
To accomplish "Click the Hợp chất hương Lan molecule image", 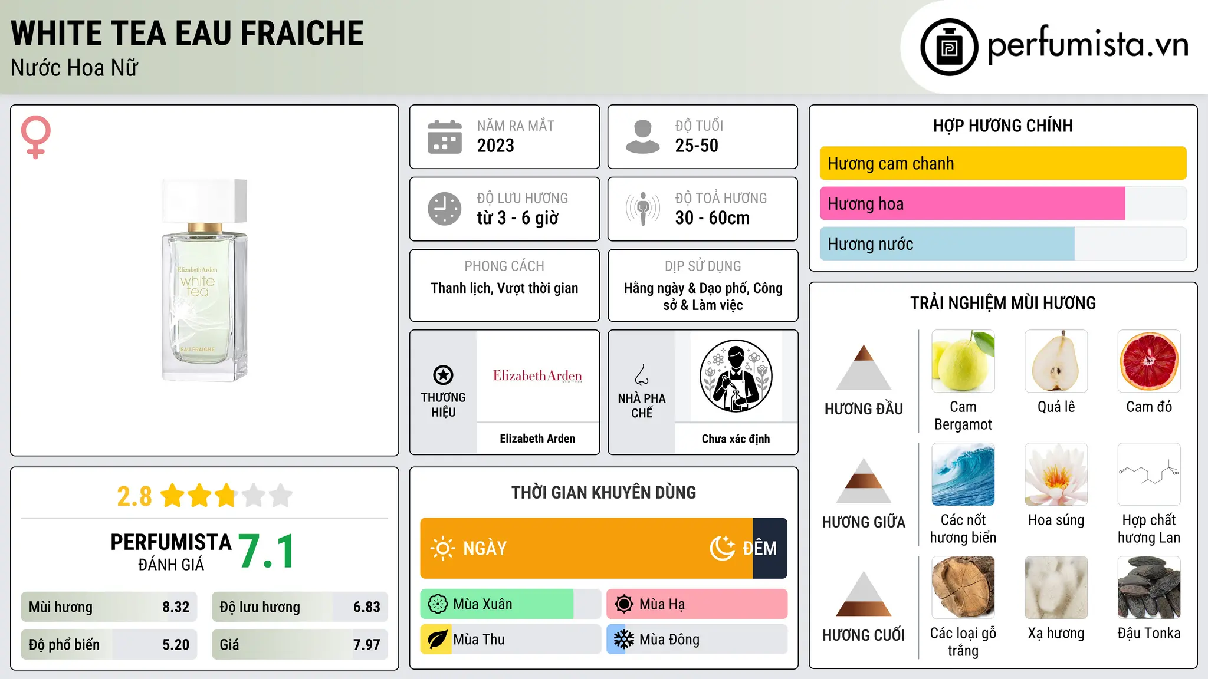I will coord(1149,474).
